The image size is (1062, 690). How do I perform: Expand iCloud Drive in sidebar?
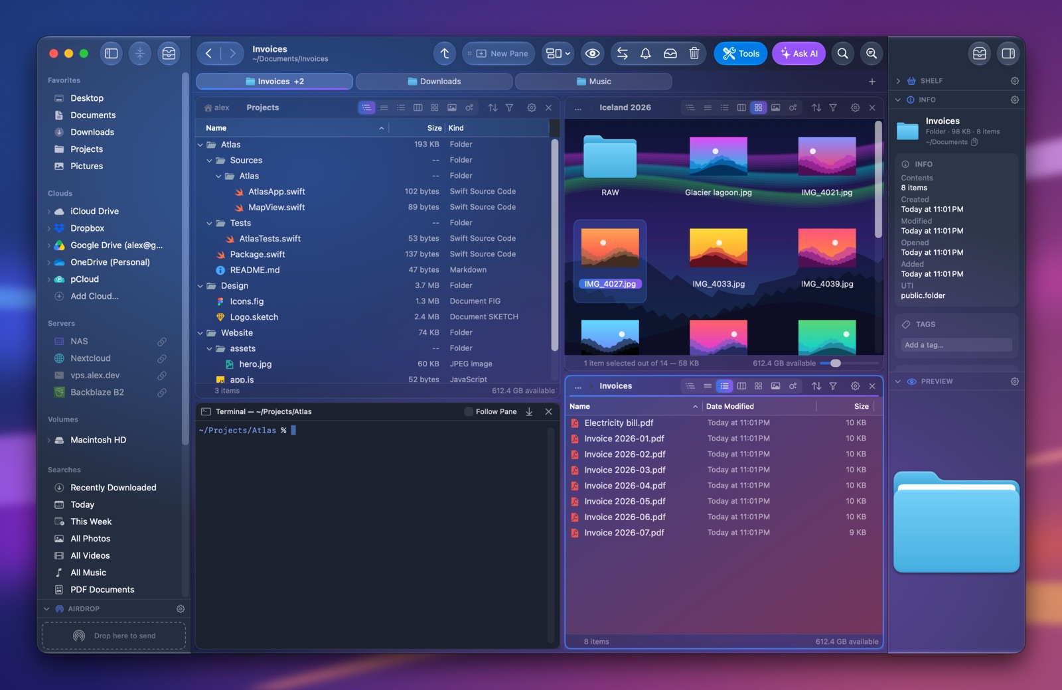click(x=49, y=212)
